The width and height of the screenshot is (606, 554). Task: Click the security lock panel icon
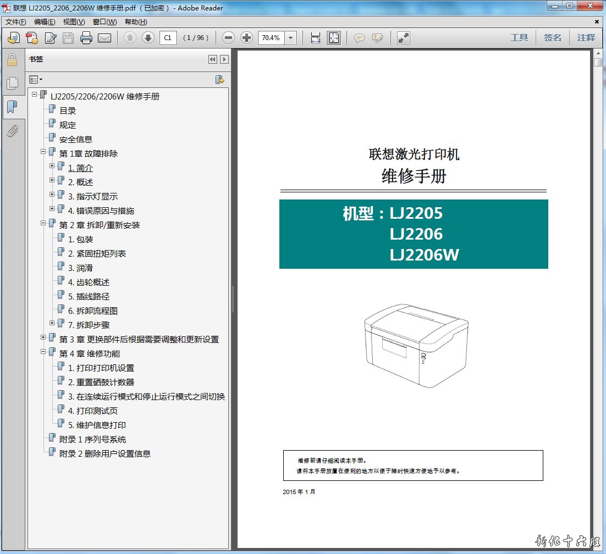point(12,60)
